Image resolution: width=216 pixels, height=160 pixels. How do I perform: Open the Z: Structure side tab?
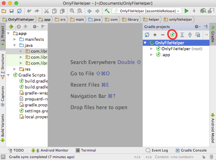tap(3, 66)
